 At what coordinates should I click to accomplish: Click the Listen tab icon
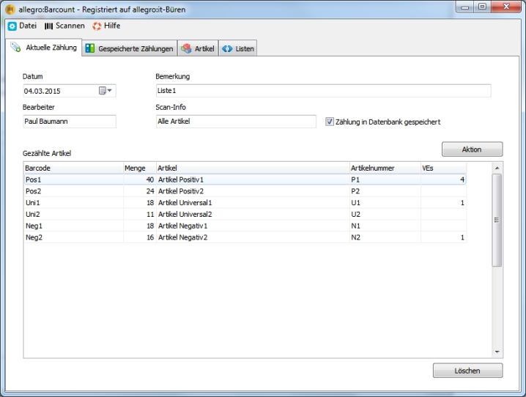coord(227,49)
